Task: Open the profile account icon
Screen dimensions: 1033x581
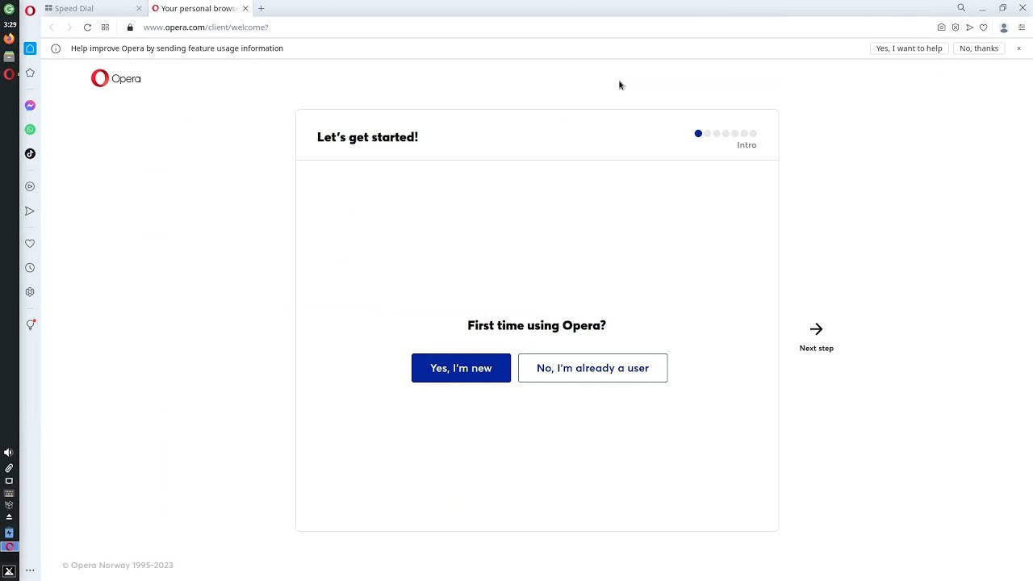Action: pyautogui.click(x=1004, y=27)
